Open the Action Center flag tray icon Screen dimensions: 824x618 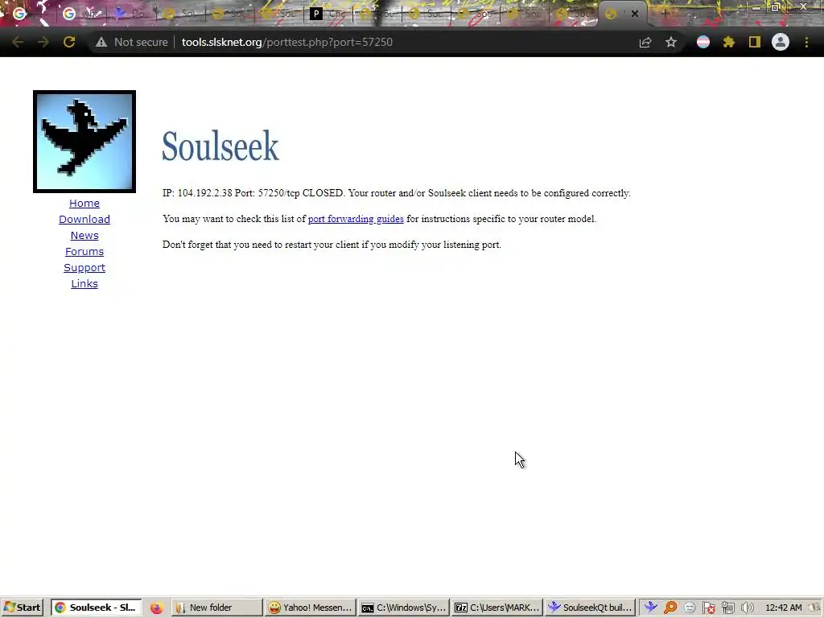click(708, 608)
